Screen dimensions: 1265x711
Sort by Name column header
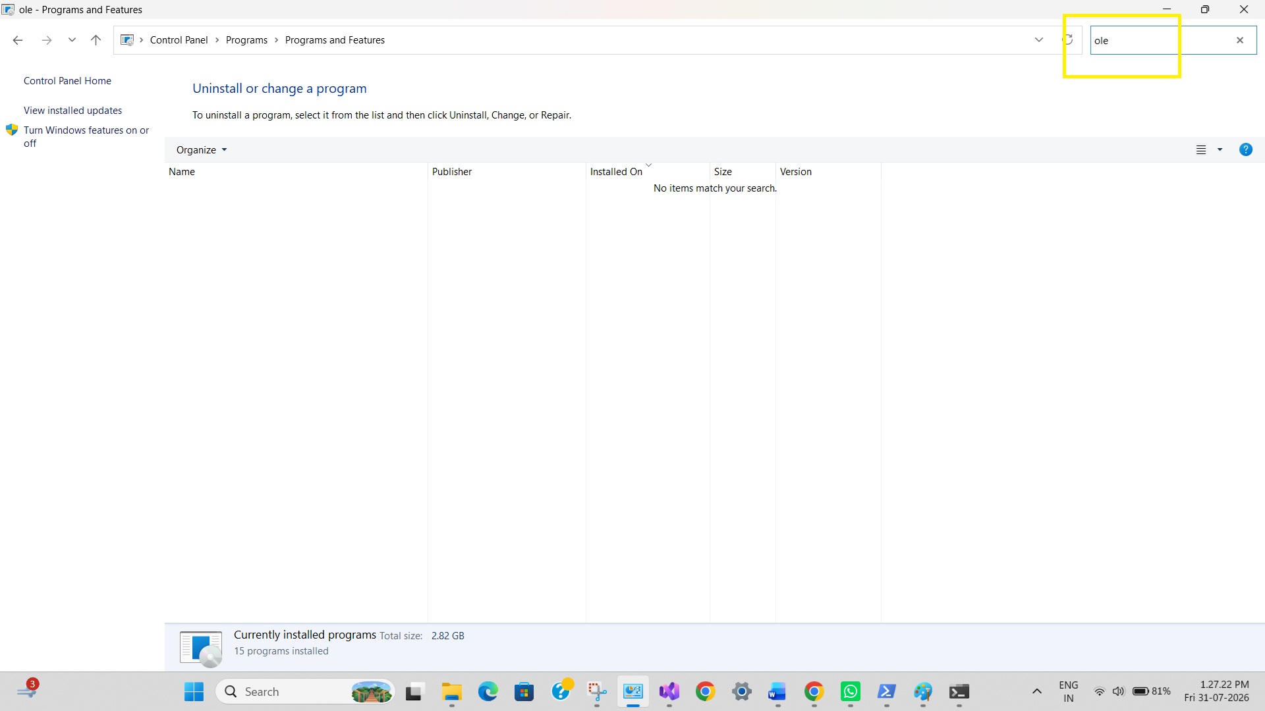pyautogui.click(x=296, y=172)
